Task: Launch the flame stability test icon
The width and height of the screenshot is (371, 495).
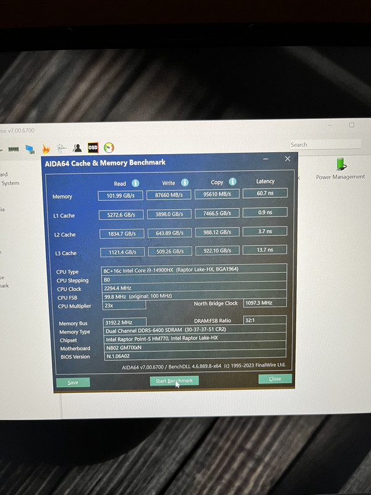Action: pyautogui.click(x=46, y=148)
